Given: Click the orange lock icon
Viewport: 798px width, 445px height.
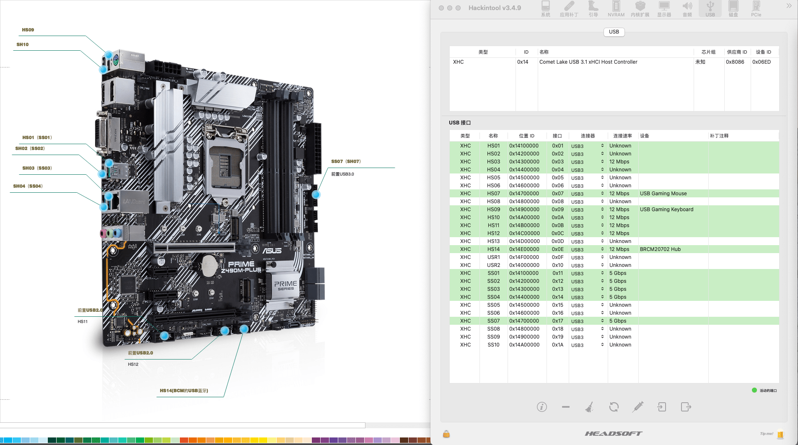Looking at the screenshot, I should [446, 434].
